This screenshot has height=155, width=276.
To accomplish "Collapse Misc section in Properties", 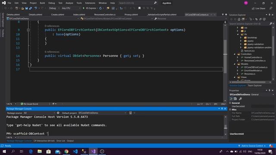I will click(230, 109).
